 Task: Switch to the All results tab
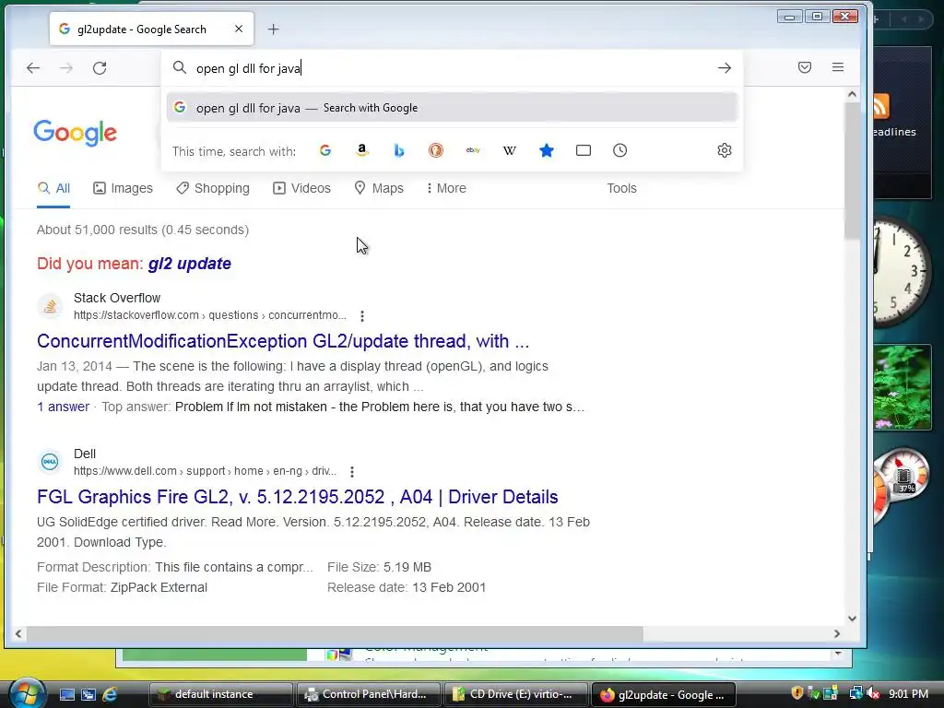point(53,188)
